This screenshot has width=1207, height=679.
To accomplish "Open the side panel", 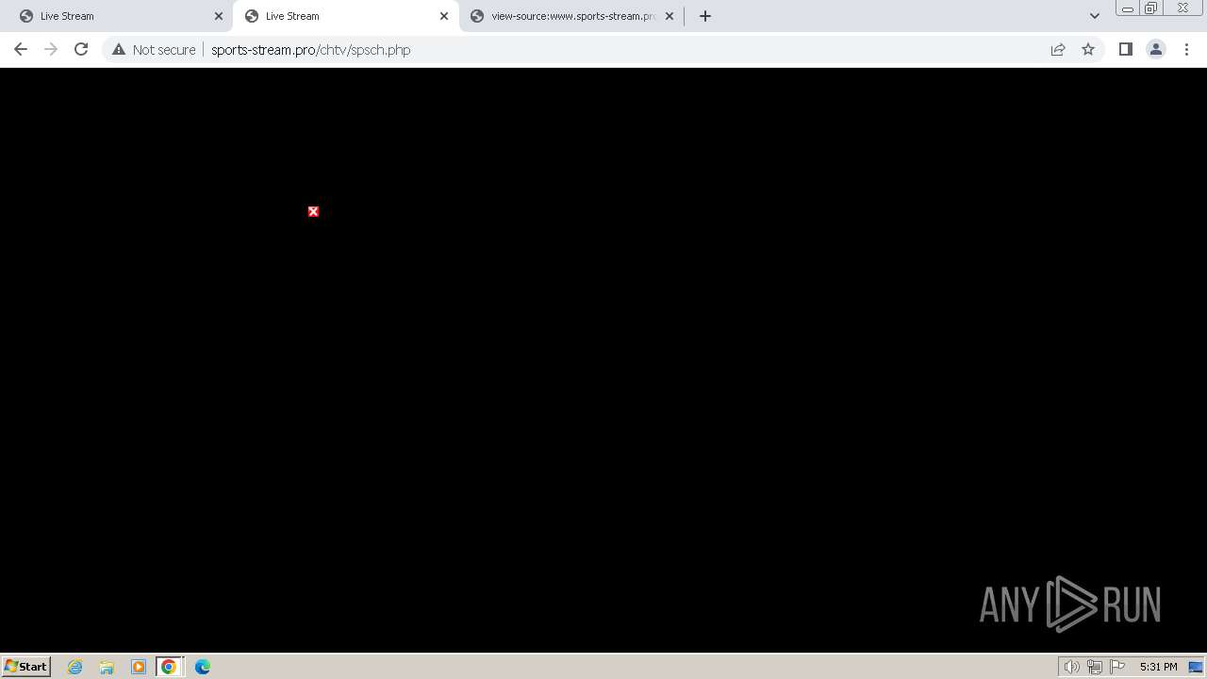I will coord(1125,49).
